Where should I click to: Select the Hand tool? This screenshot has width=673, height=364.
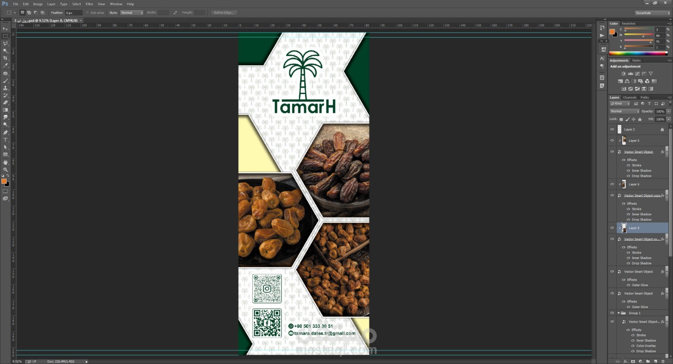tap(5, 162)
